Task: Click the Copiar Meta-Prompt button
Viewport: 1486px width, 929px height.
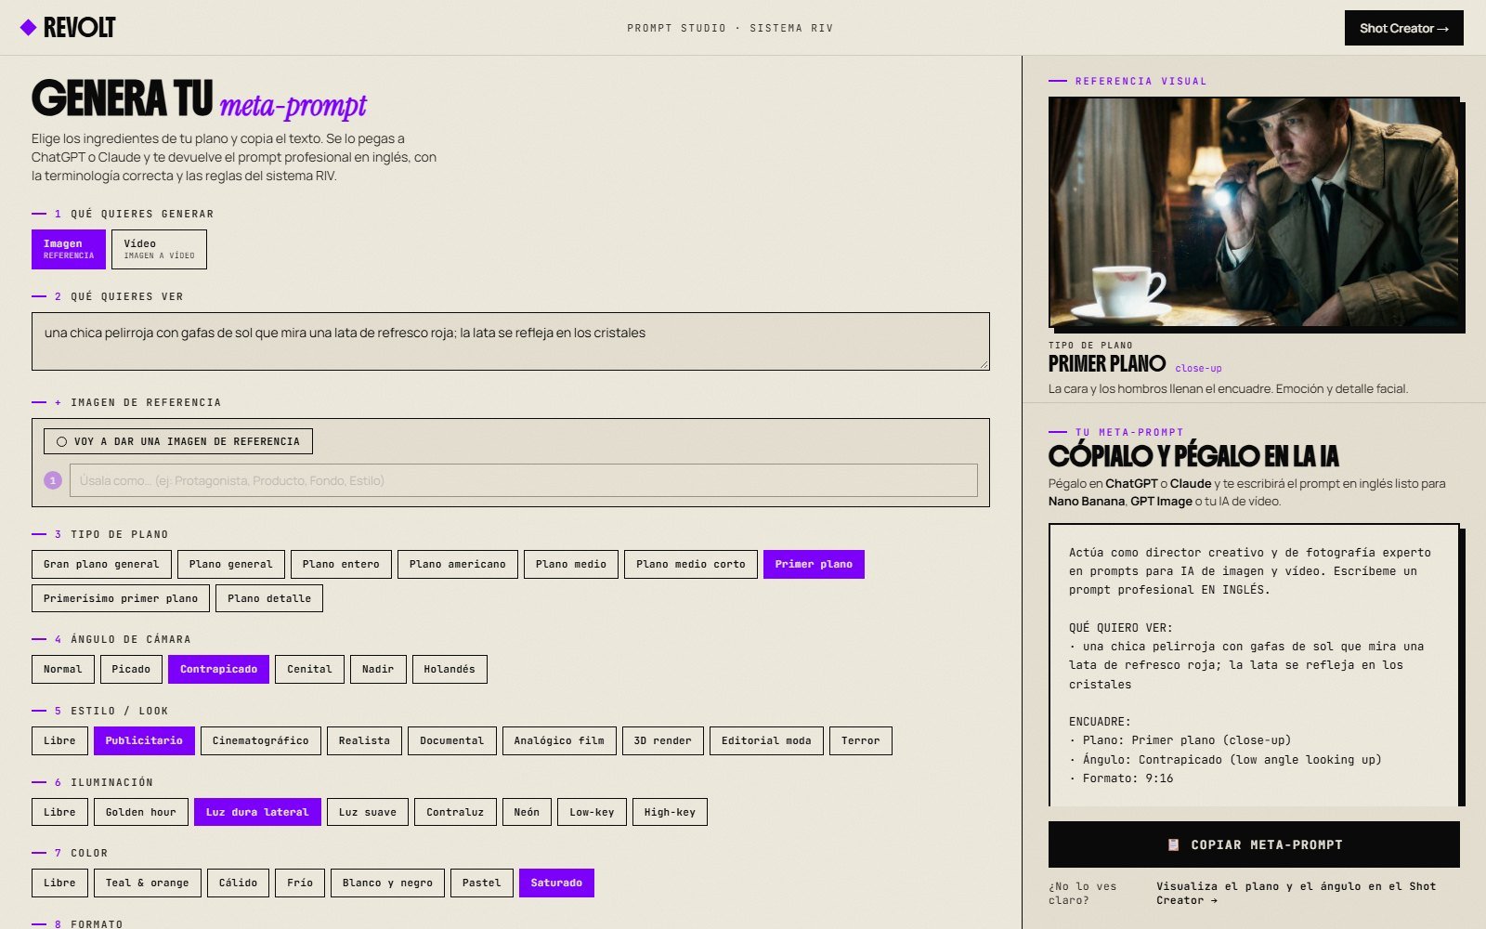Action: pyautogui.click(x=1254, y=844)
